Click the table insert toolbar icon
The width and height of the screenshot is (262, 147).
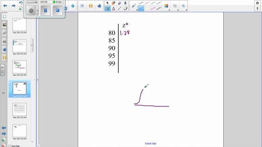pos(82,6)
